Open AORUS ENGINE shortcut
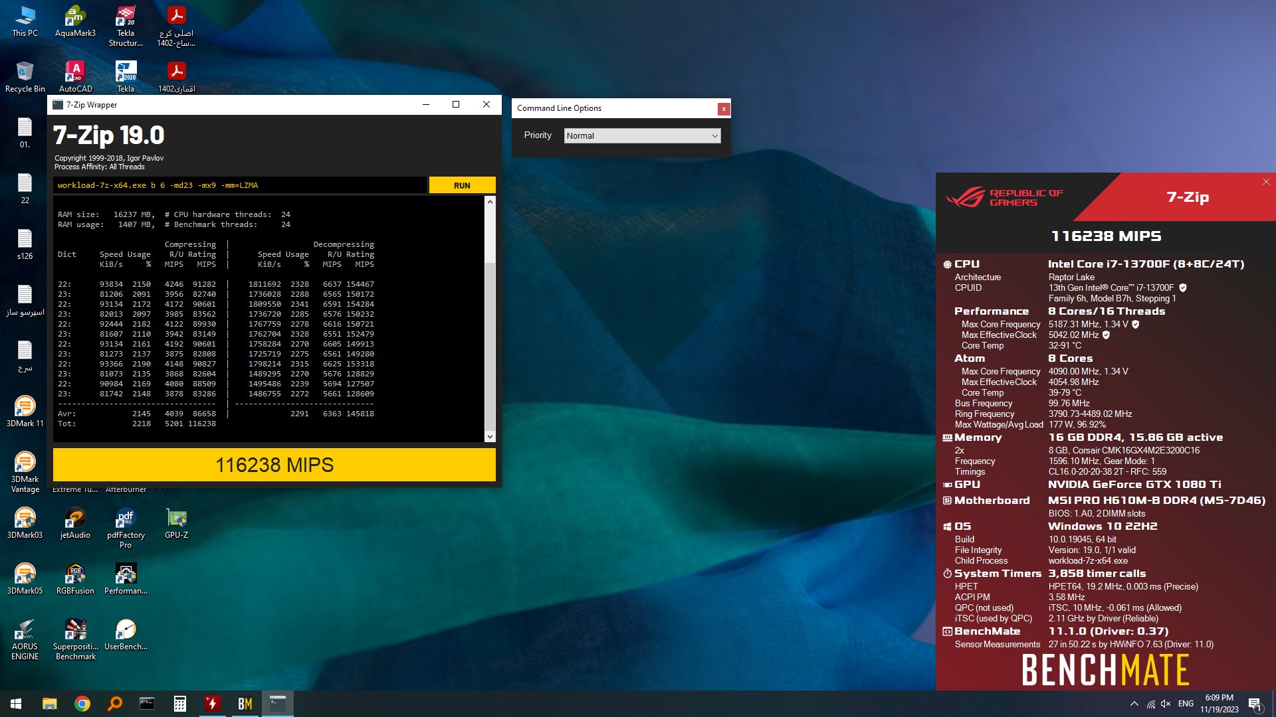1276x717 pixels. coord(25,639)
